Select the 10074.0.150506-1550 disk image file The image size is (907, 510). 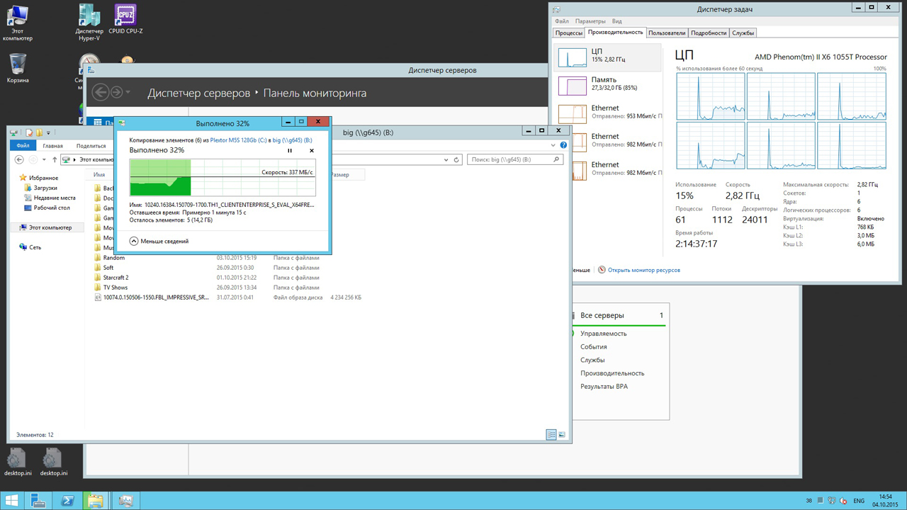point(152,297)
